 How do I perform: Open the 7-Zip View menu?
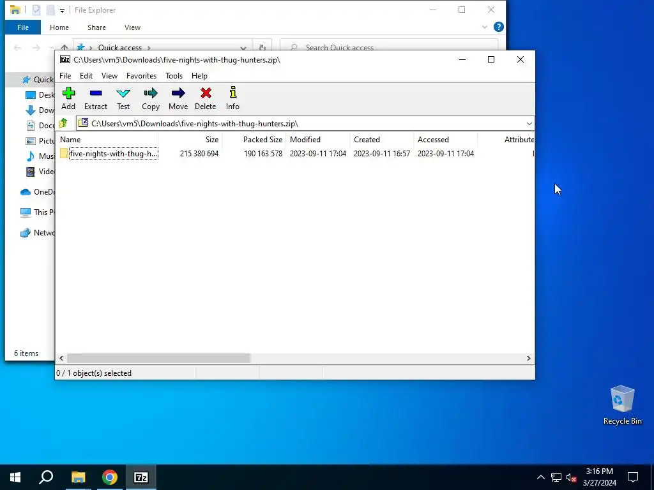click(x=109, y=76)
